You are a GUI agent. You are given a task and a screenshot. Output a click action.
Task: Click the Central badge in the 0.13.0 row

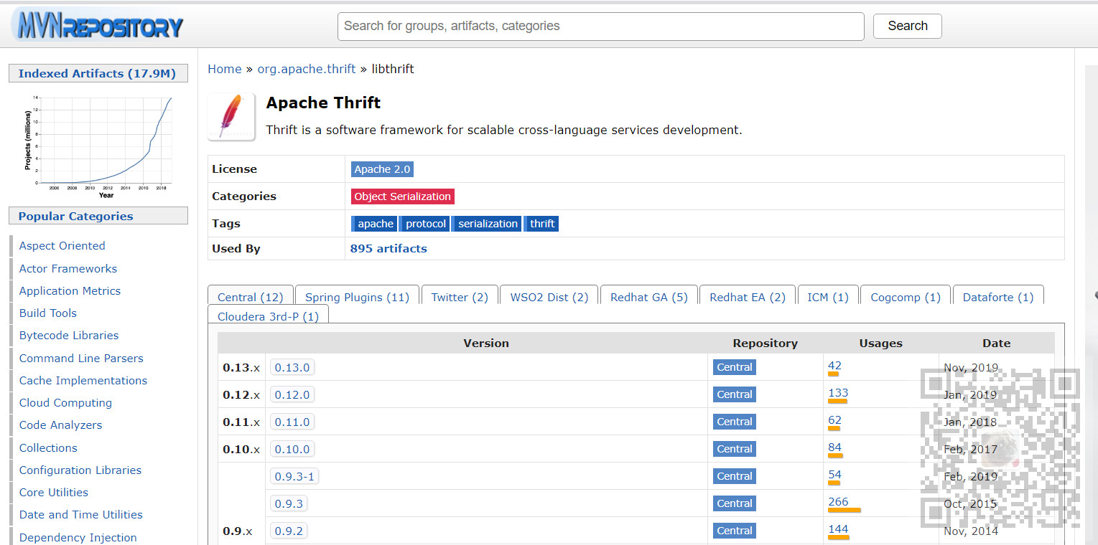pos(734,367)
